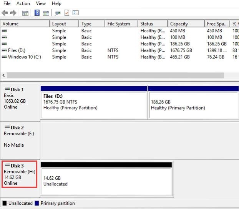
Task: Select the Windows 10 (C:) drive icon
Action: pyautogui.click(x=4, y=57)
